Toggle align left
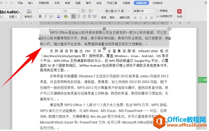 (x=74, y=16)
